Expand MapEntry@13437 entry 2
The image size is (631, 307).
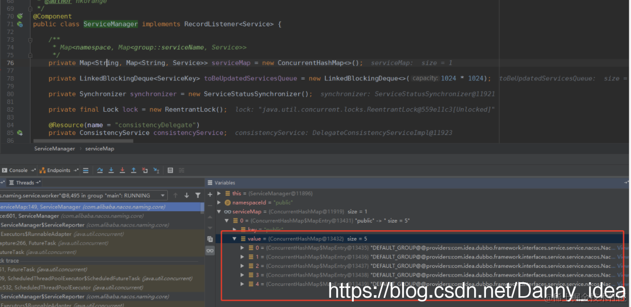click(243, 266)
